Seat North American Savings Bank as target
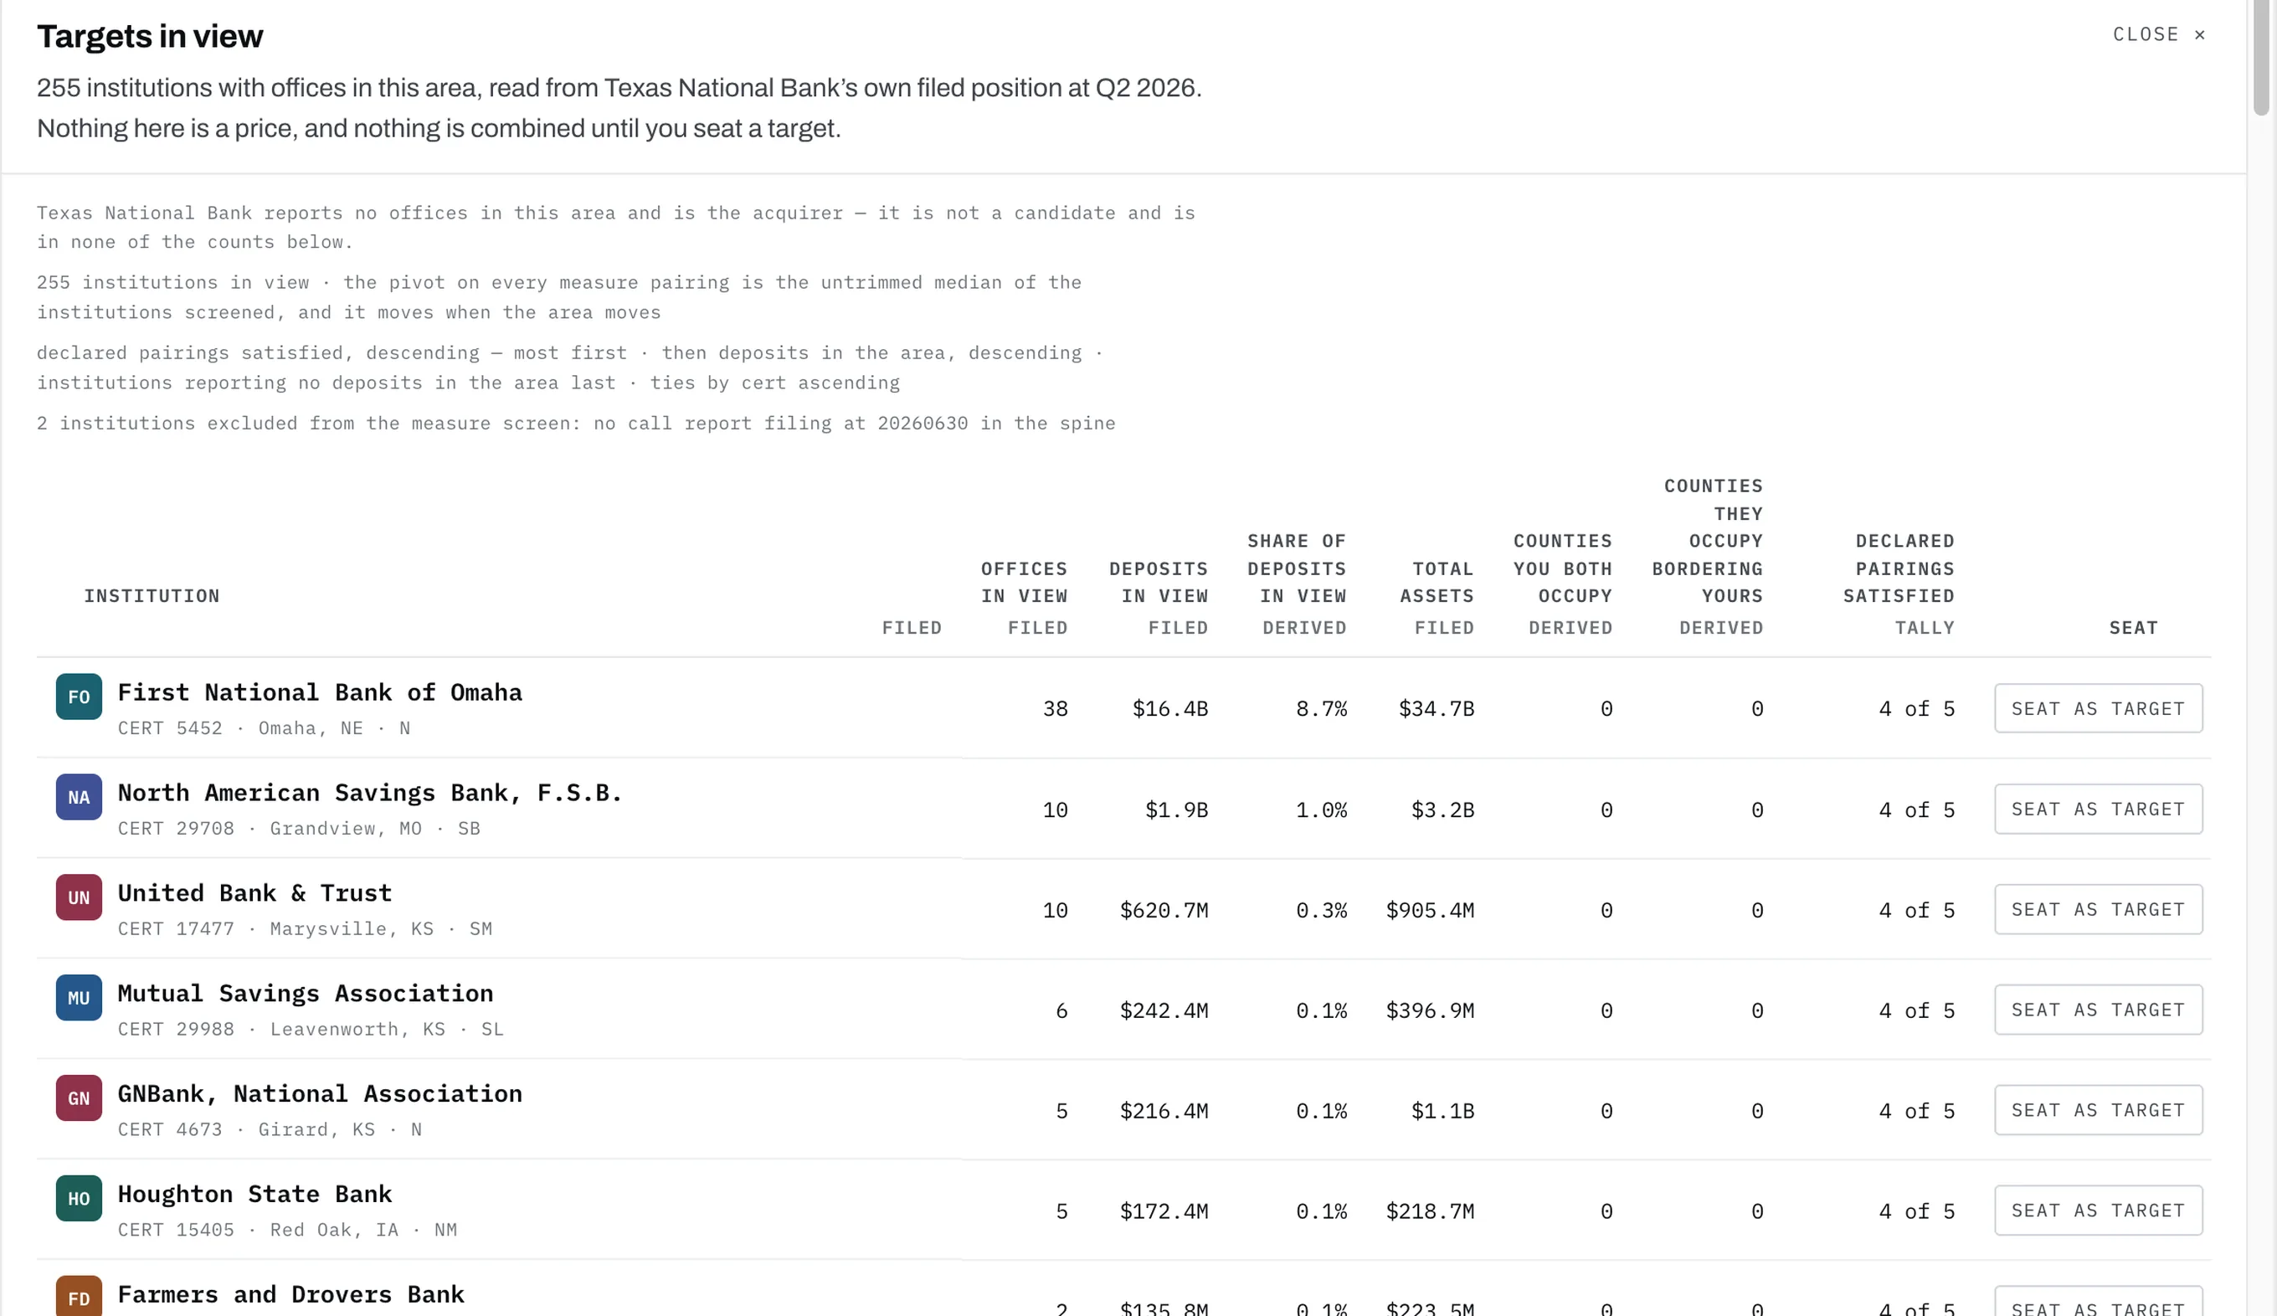Screen dimensions: 2277x1316 2098,809
